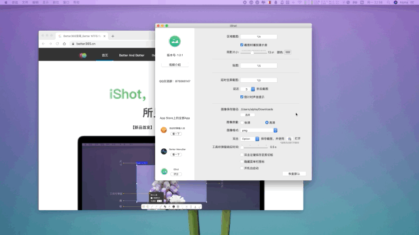Viewport: 419px width, 235px height.
Task: Click the iShot green logo icon in sidebar
Action: [175, 41]
